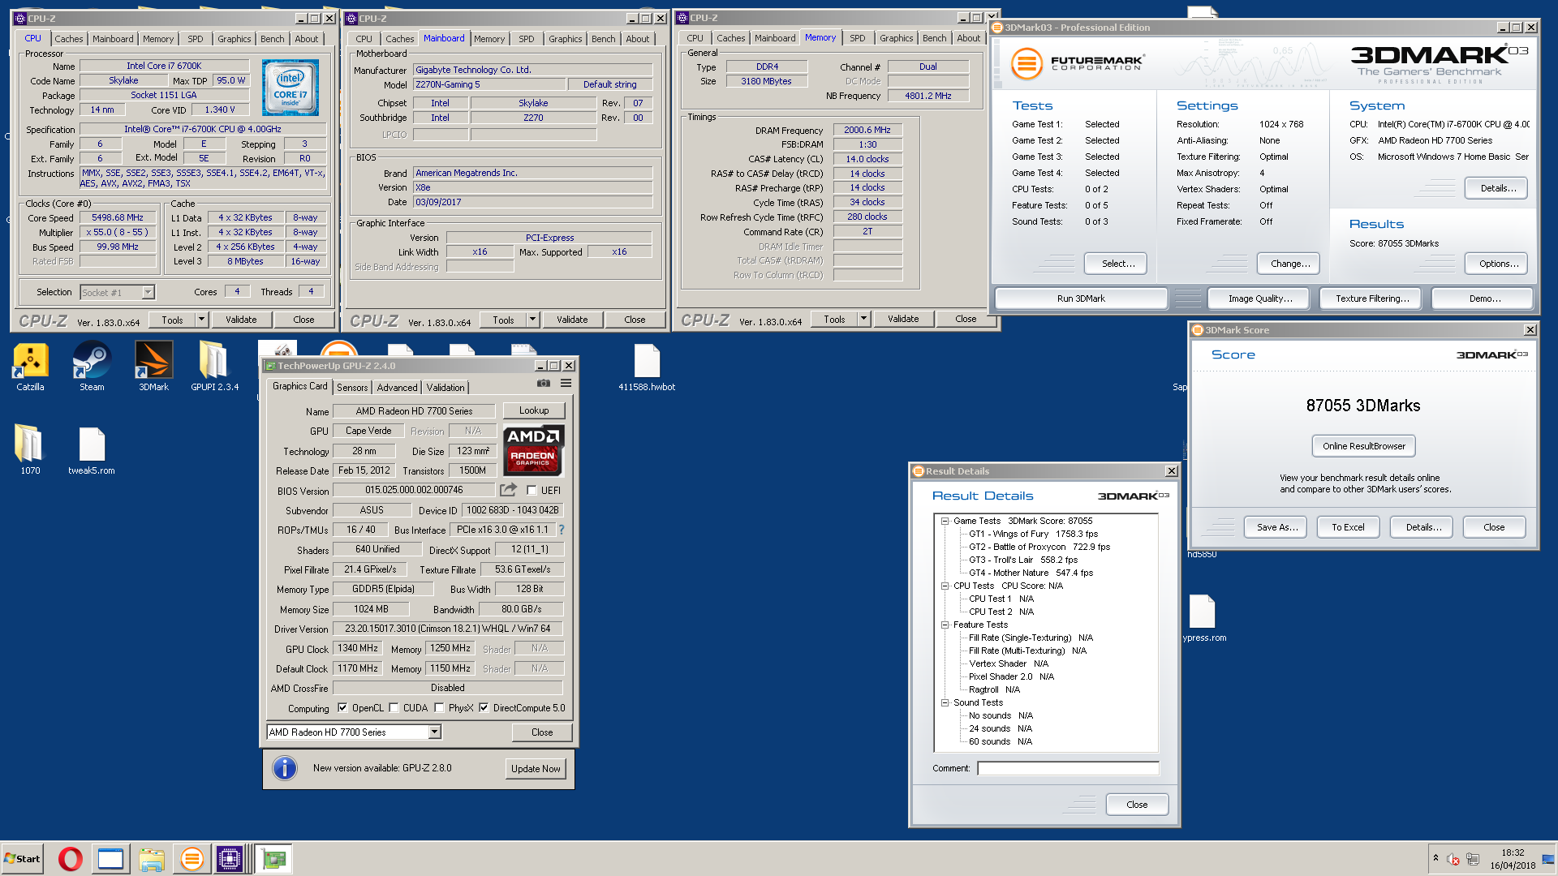
Task: Click the network tray icon
Action: coord(1473,859)
